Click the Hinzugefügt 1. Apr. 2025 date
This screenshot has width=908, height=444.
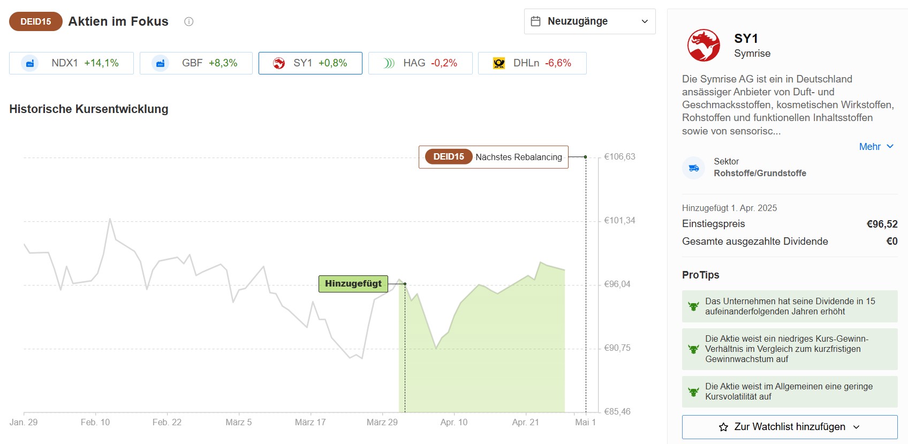pos(729,208)
